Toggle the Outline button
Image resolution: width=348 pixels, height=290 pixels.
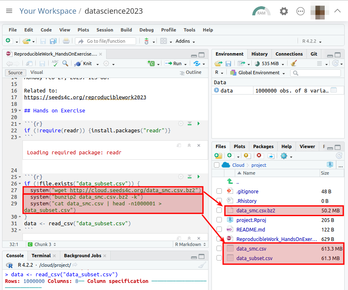click(x=190, y=72)
